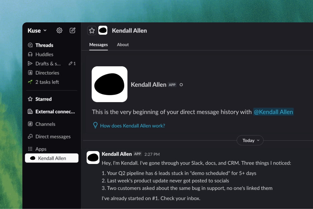Viewport: 313px width, 209px height.
Task: Click the @Kendall Allen mention link
Action: (x=273, y=112)
